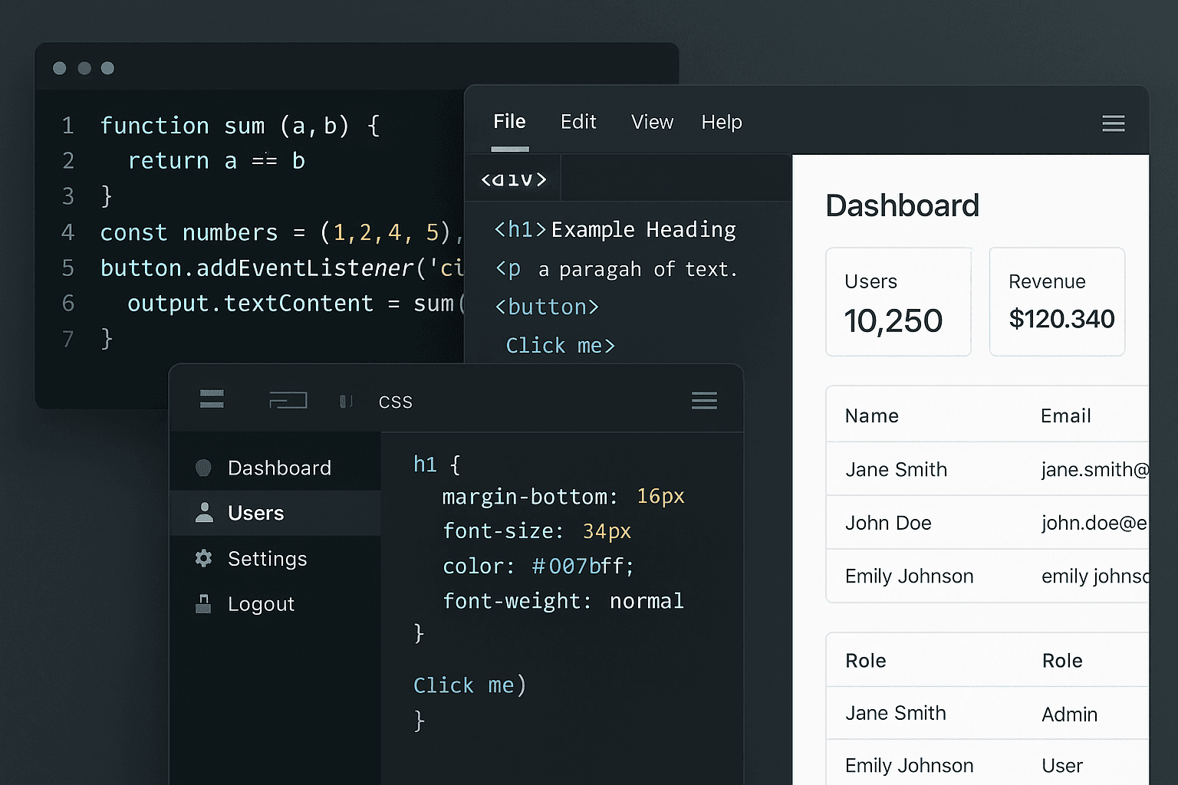Click line number 3 in the code editor gutter
The width and height of the screenshot is (1178, 785).
pos(68,197)
